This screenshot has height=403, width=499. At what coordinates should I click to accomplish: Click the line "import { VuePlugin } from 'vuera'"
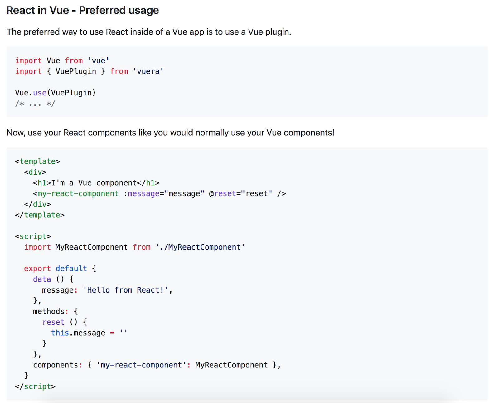[x=90, y=71]
